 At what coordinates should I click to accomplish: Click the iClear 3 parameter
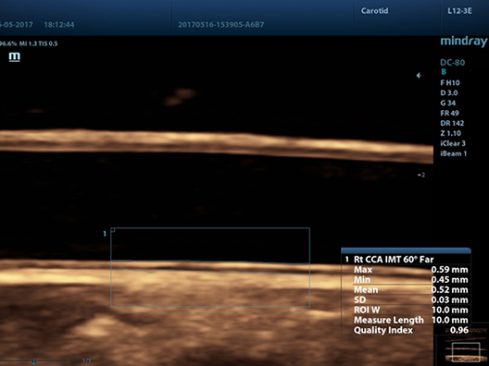pos(453,143)
